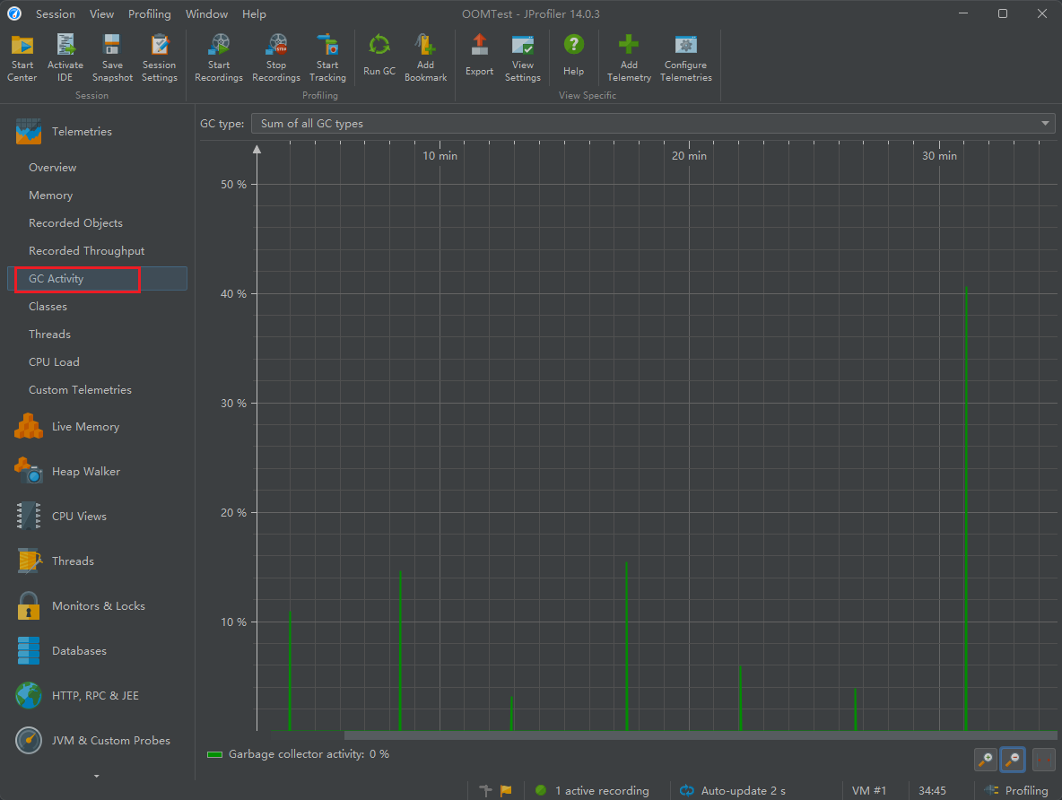This screenshot has height=800, width=1062.
Task: Open the Profiling menu
Action: (x=150, y=13)
